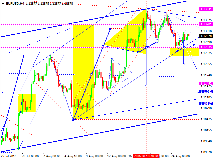Click the 1.13010 price scale value
This screenshot has height=160, width=213.
point(206,31)
